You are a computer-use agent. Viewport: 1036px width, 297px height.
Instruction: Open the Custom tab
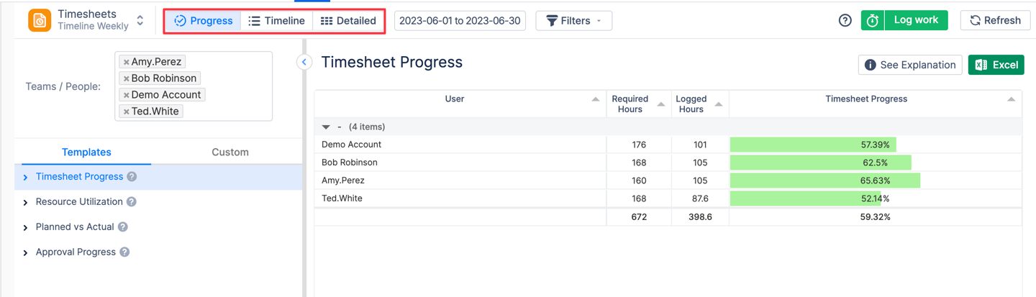pos(230,152)
